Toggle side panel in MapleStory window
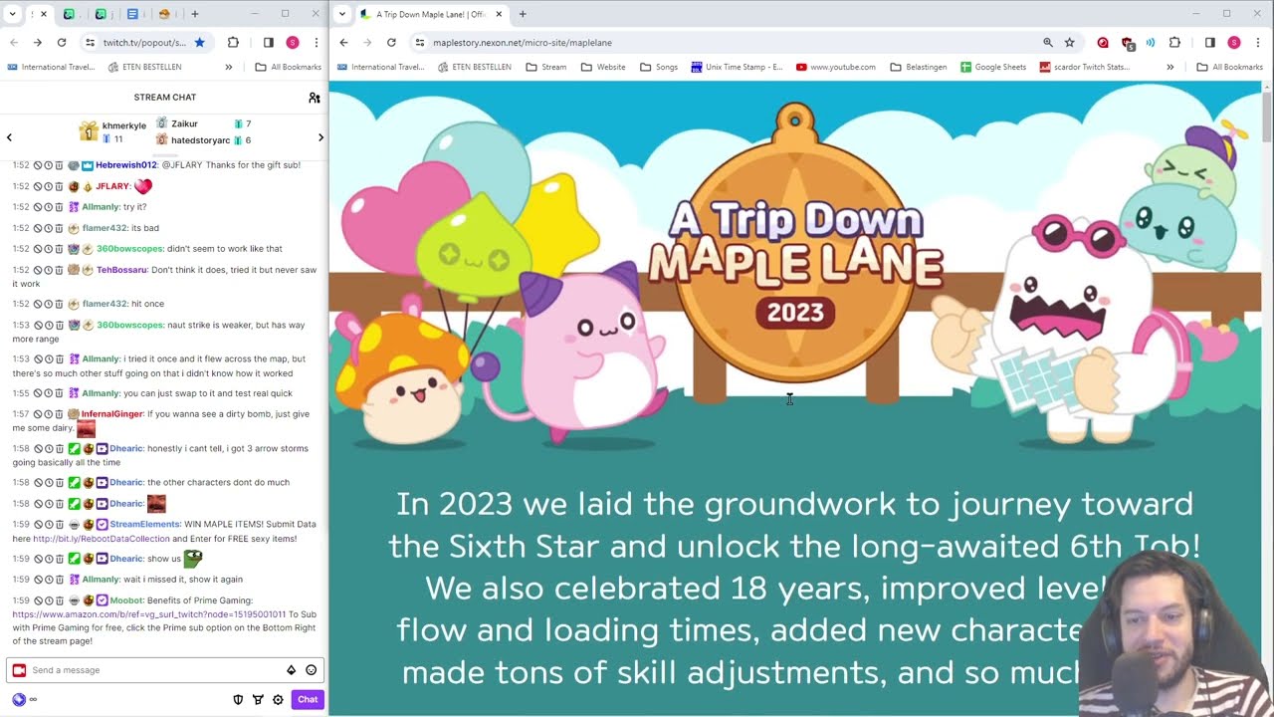This screenshot has width=1274, height=717. pos(1210,43)
